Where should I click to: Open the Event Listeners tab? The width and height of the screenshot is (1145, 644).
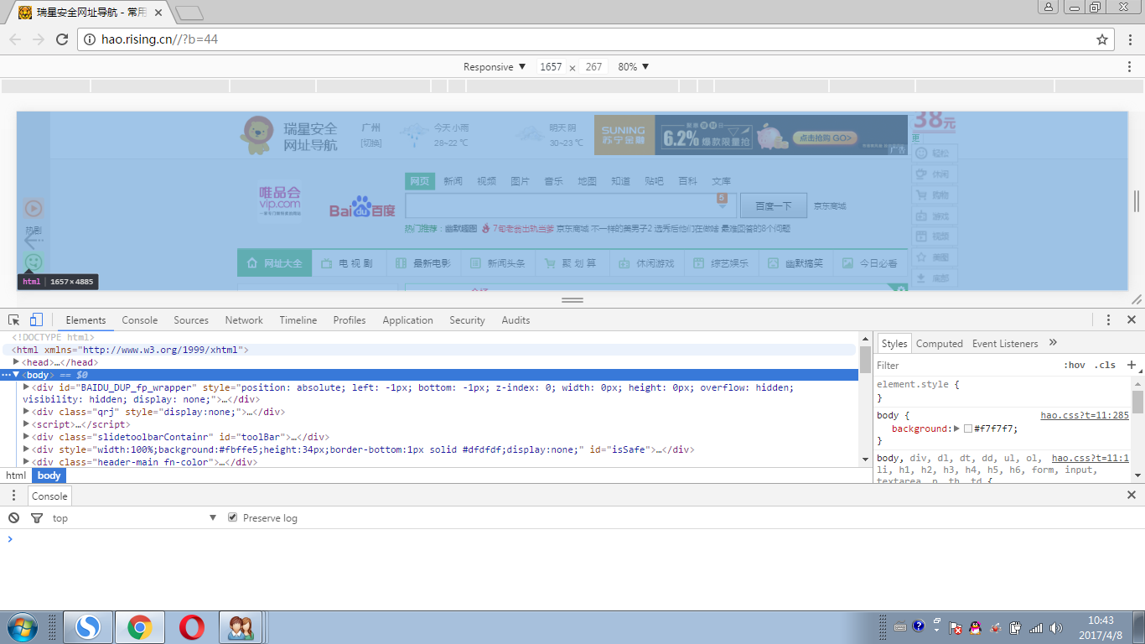[1005, 344]
